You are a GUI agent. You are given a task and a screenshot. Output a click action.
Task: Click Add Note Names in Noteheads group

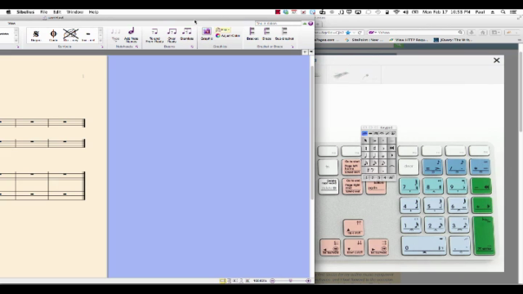click(x=131, y=34)
